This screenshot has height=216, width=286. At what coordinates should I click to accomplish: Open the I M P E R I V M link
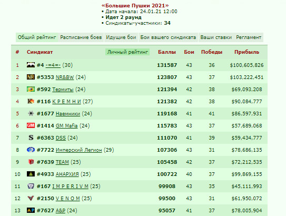coord(70,186)
